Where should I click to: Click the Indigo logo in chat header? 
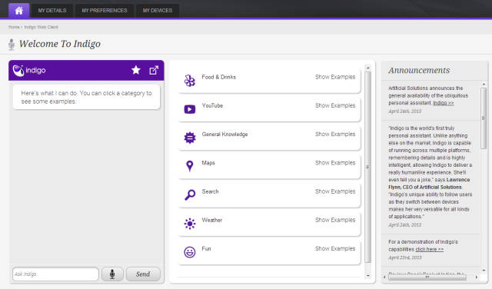[29, 70]
